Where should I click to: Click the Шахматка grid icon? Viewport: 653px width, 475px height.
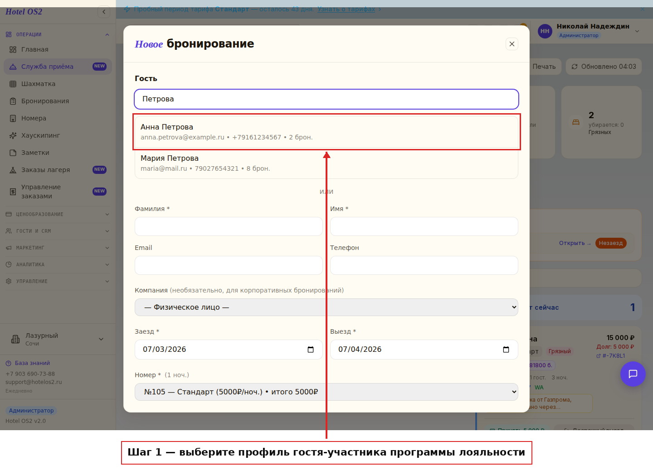(x=13, y=84)
